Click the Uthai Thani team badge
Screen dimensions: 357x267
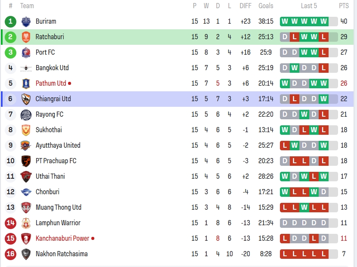click(x=26, y=177)
